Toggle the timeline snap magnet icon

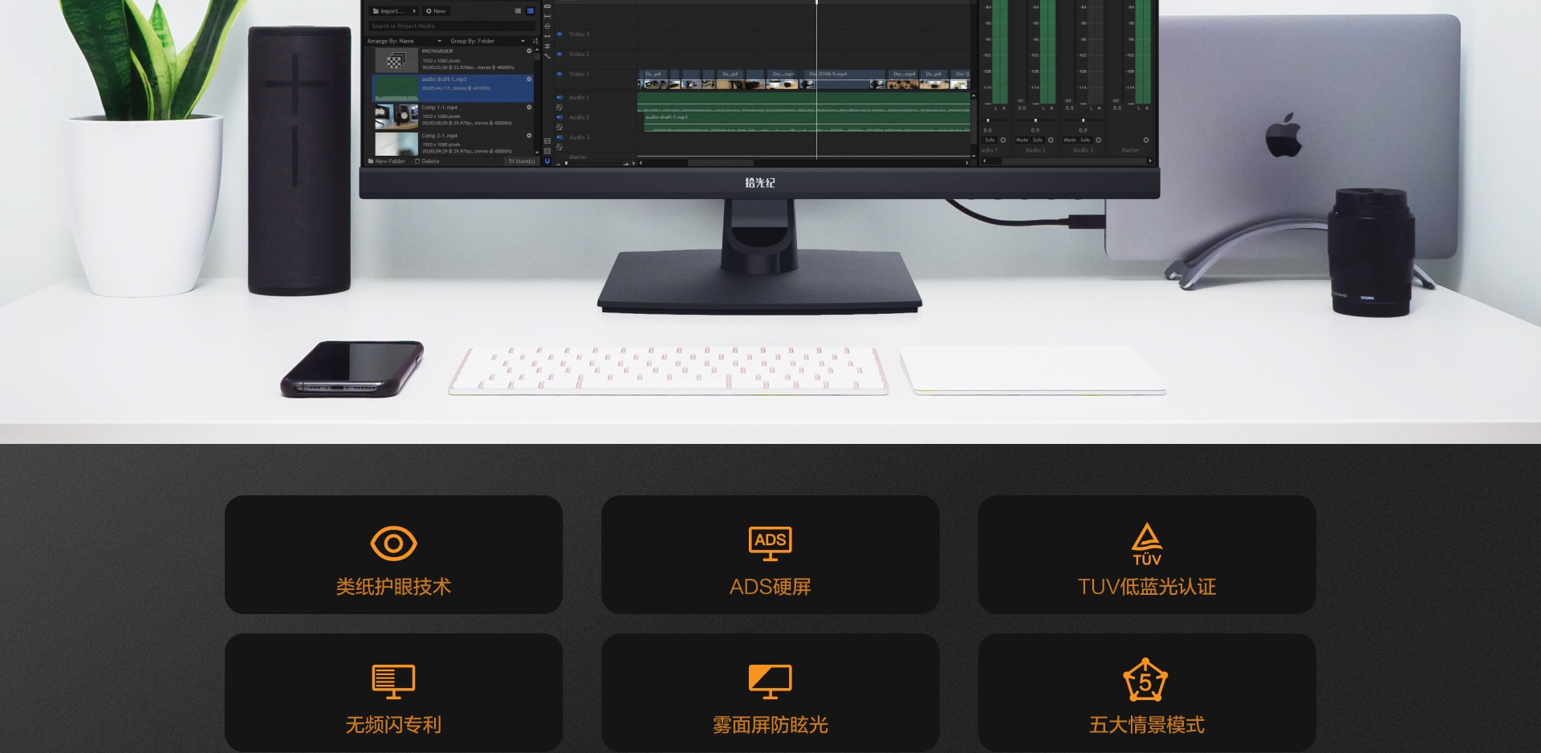coord(547,161)
